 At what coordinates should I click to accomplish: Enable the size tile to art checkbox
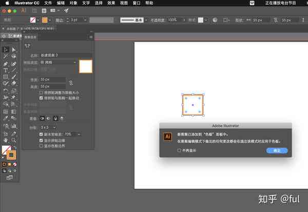coord(41,92)
